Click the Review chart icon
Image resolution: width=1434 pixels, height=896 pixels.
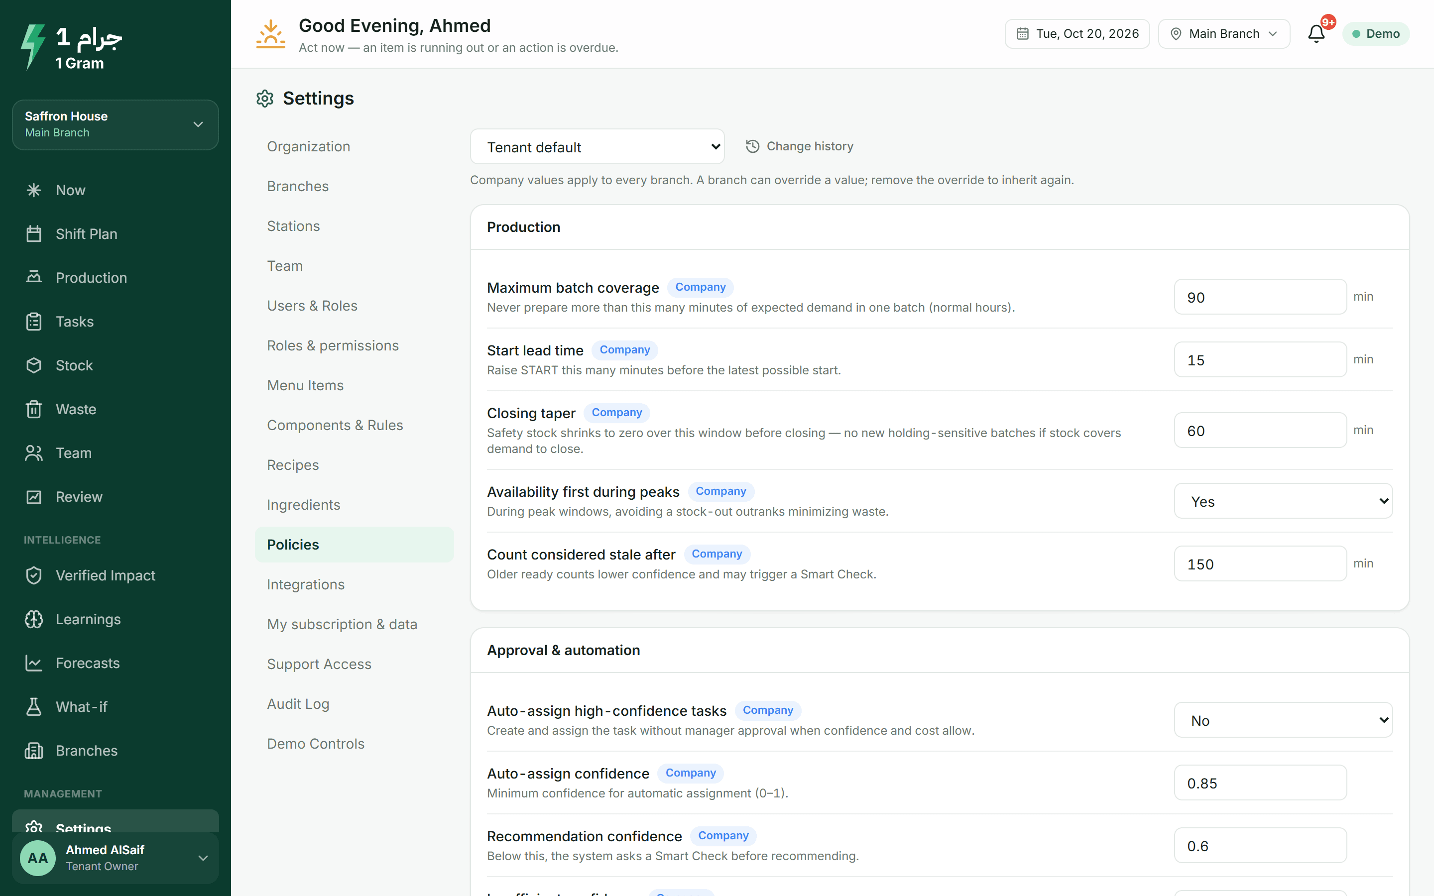34,497
